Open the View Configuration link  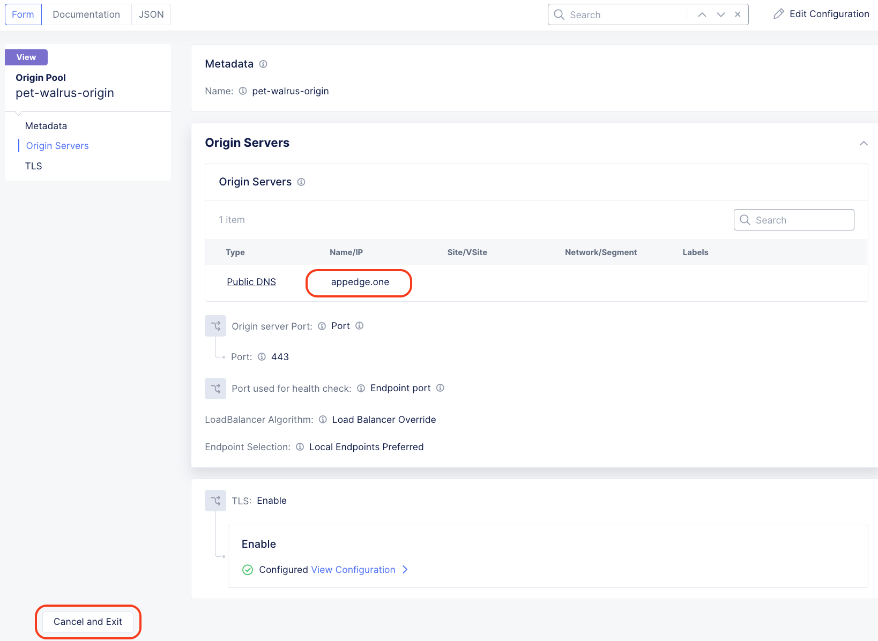click(x=353, y=570)
